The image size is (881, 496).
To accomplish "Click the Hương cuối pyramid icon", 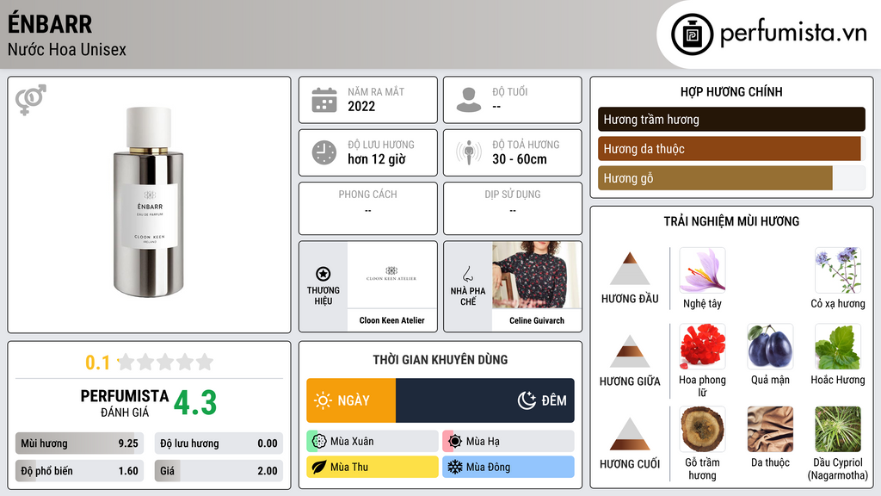I will click(x=630, y=434).
